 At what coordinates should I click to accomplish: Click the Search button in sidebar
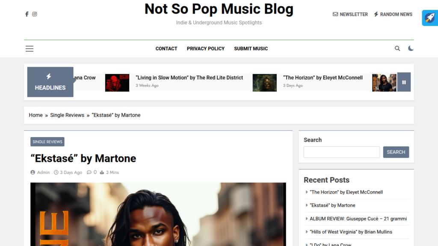tap(396, 152)
